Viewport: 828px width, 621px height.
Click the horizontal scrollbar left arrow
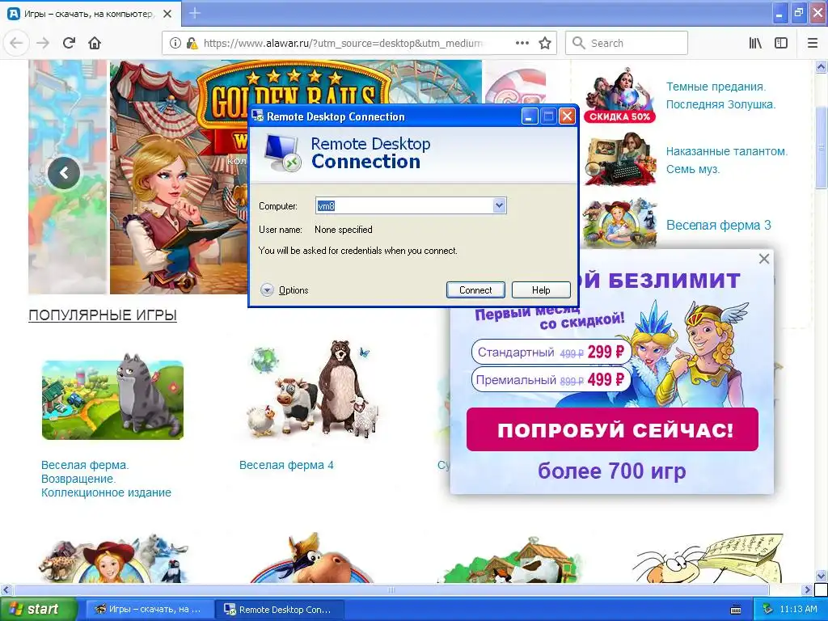[x=6, y=589]
